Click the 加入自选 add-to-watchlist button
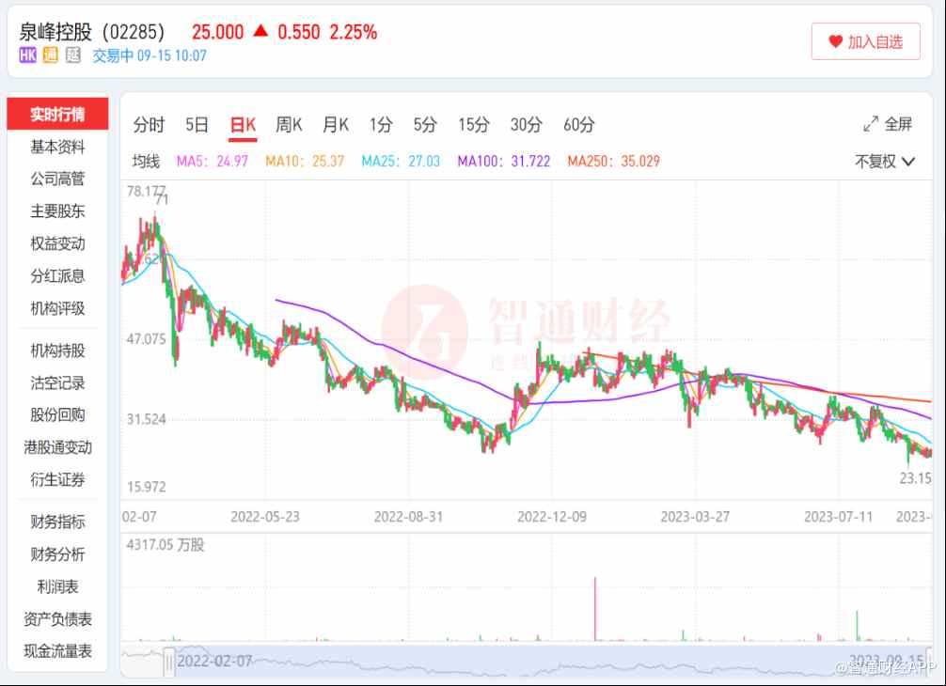946x686 pixels. (865, 41)
